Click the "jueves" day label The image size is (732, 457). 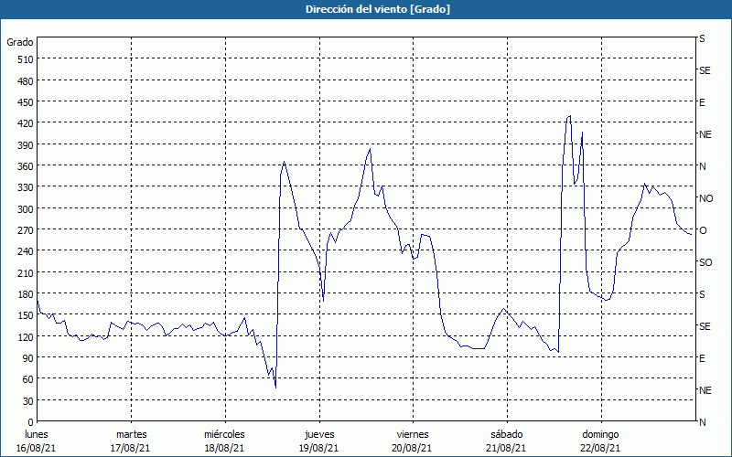pyautogui.click(x=319, y=434)
